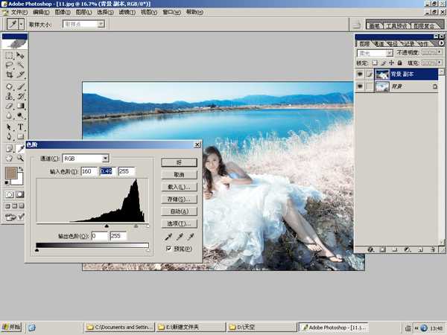
Task: Open the 通道 channel dropdown (RGB)
Action: coord(105,158)
